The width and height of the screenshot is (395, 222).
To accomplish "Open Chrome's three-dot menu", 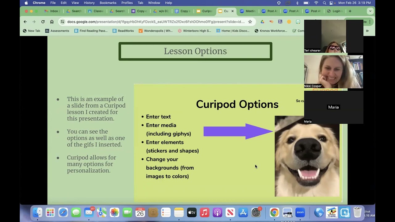I will [x=370, y=22].
